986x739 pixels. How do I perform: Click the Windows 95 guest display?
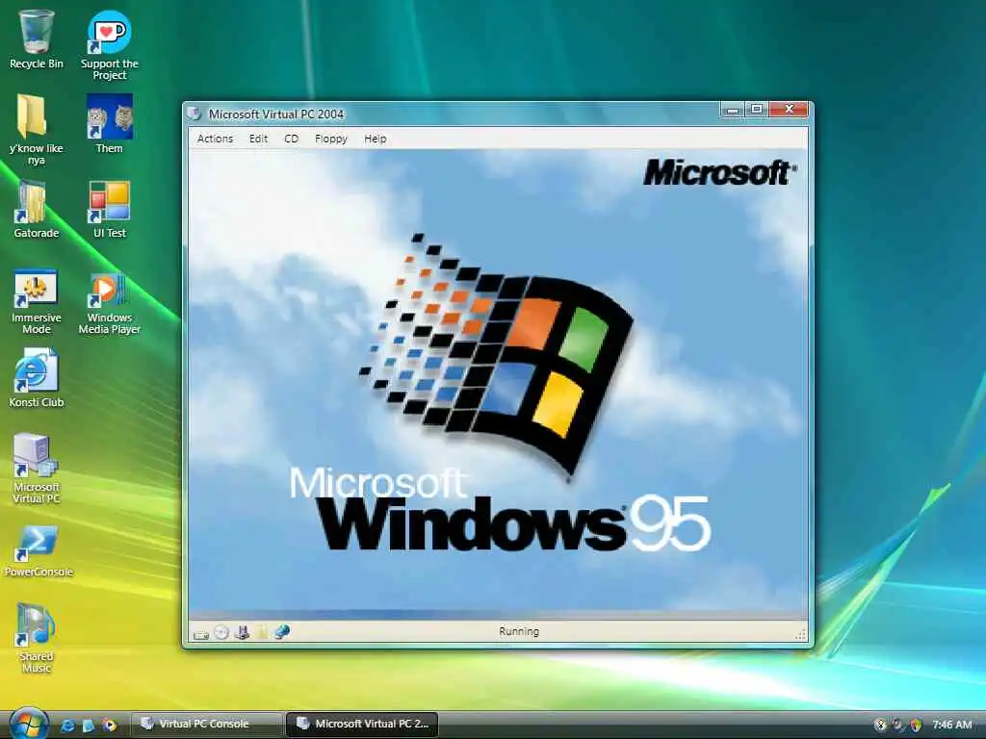[x=498, y=384]
